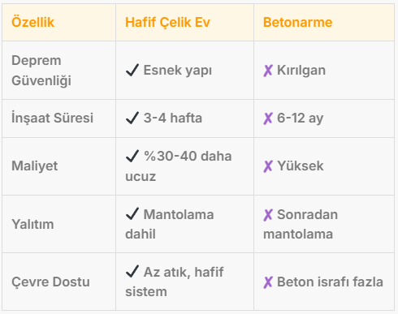Click the purple X beside Kırılgan
Viewport: 398px width, 314px height.
pos(268,71)
